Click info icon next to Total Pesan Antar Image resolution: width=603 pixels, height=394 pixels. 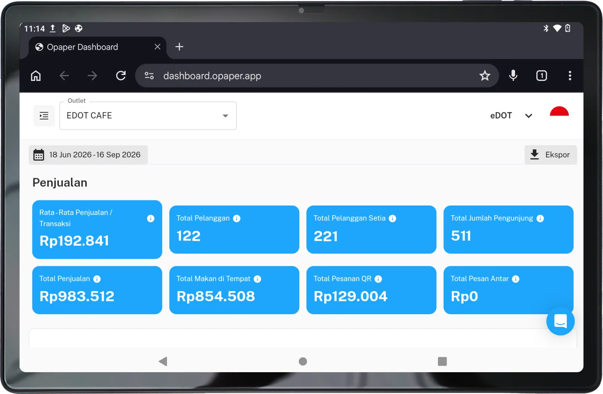(516, 279)
